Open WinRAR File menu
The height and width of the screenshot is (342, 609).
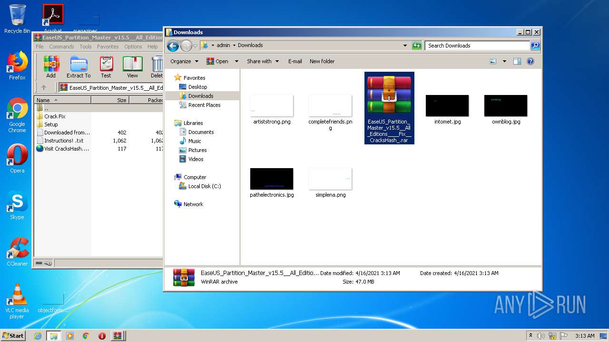point(39,47)
